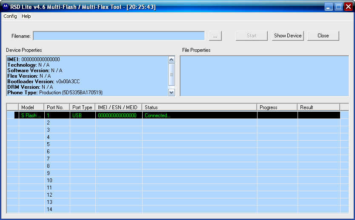
Task: Click the Technology N / A line
Action: click(28, 65)
